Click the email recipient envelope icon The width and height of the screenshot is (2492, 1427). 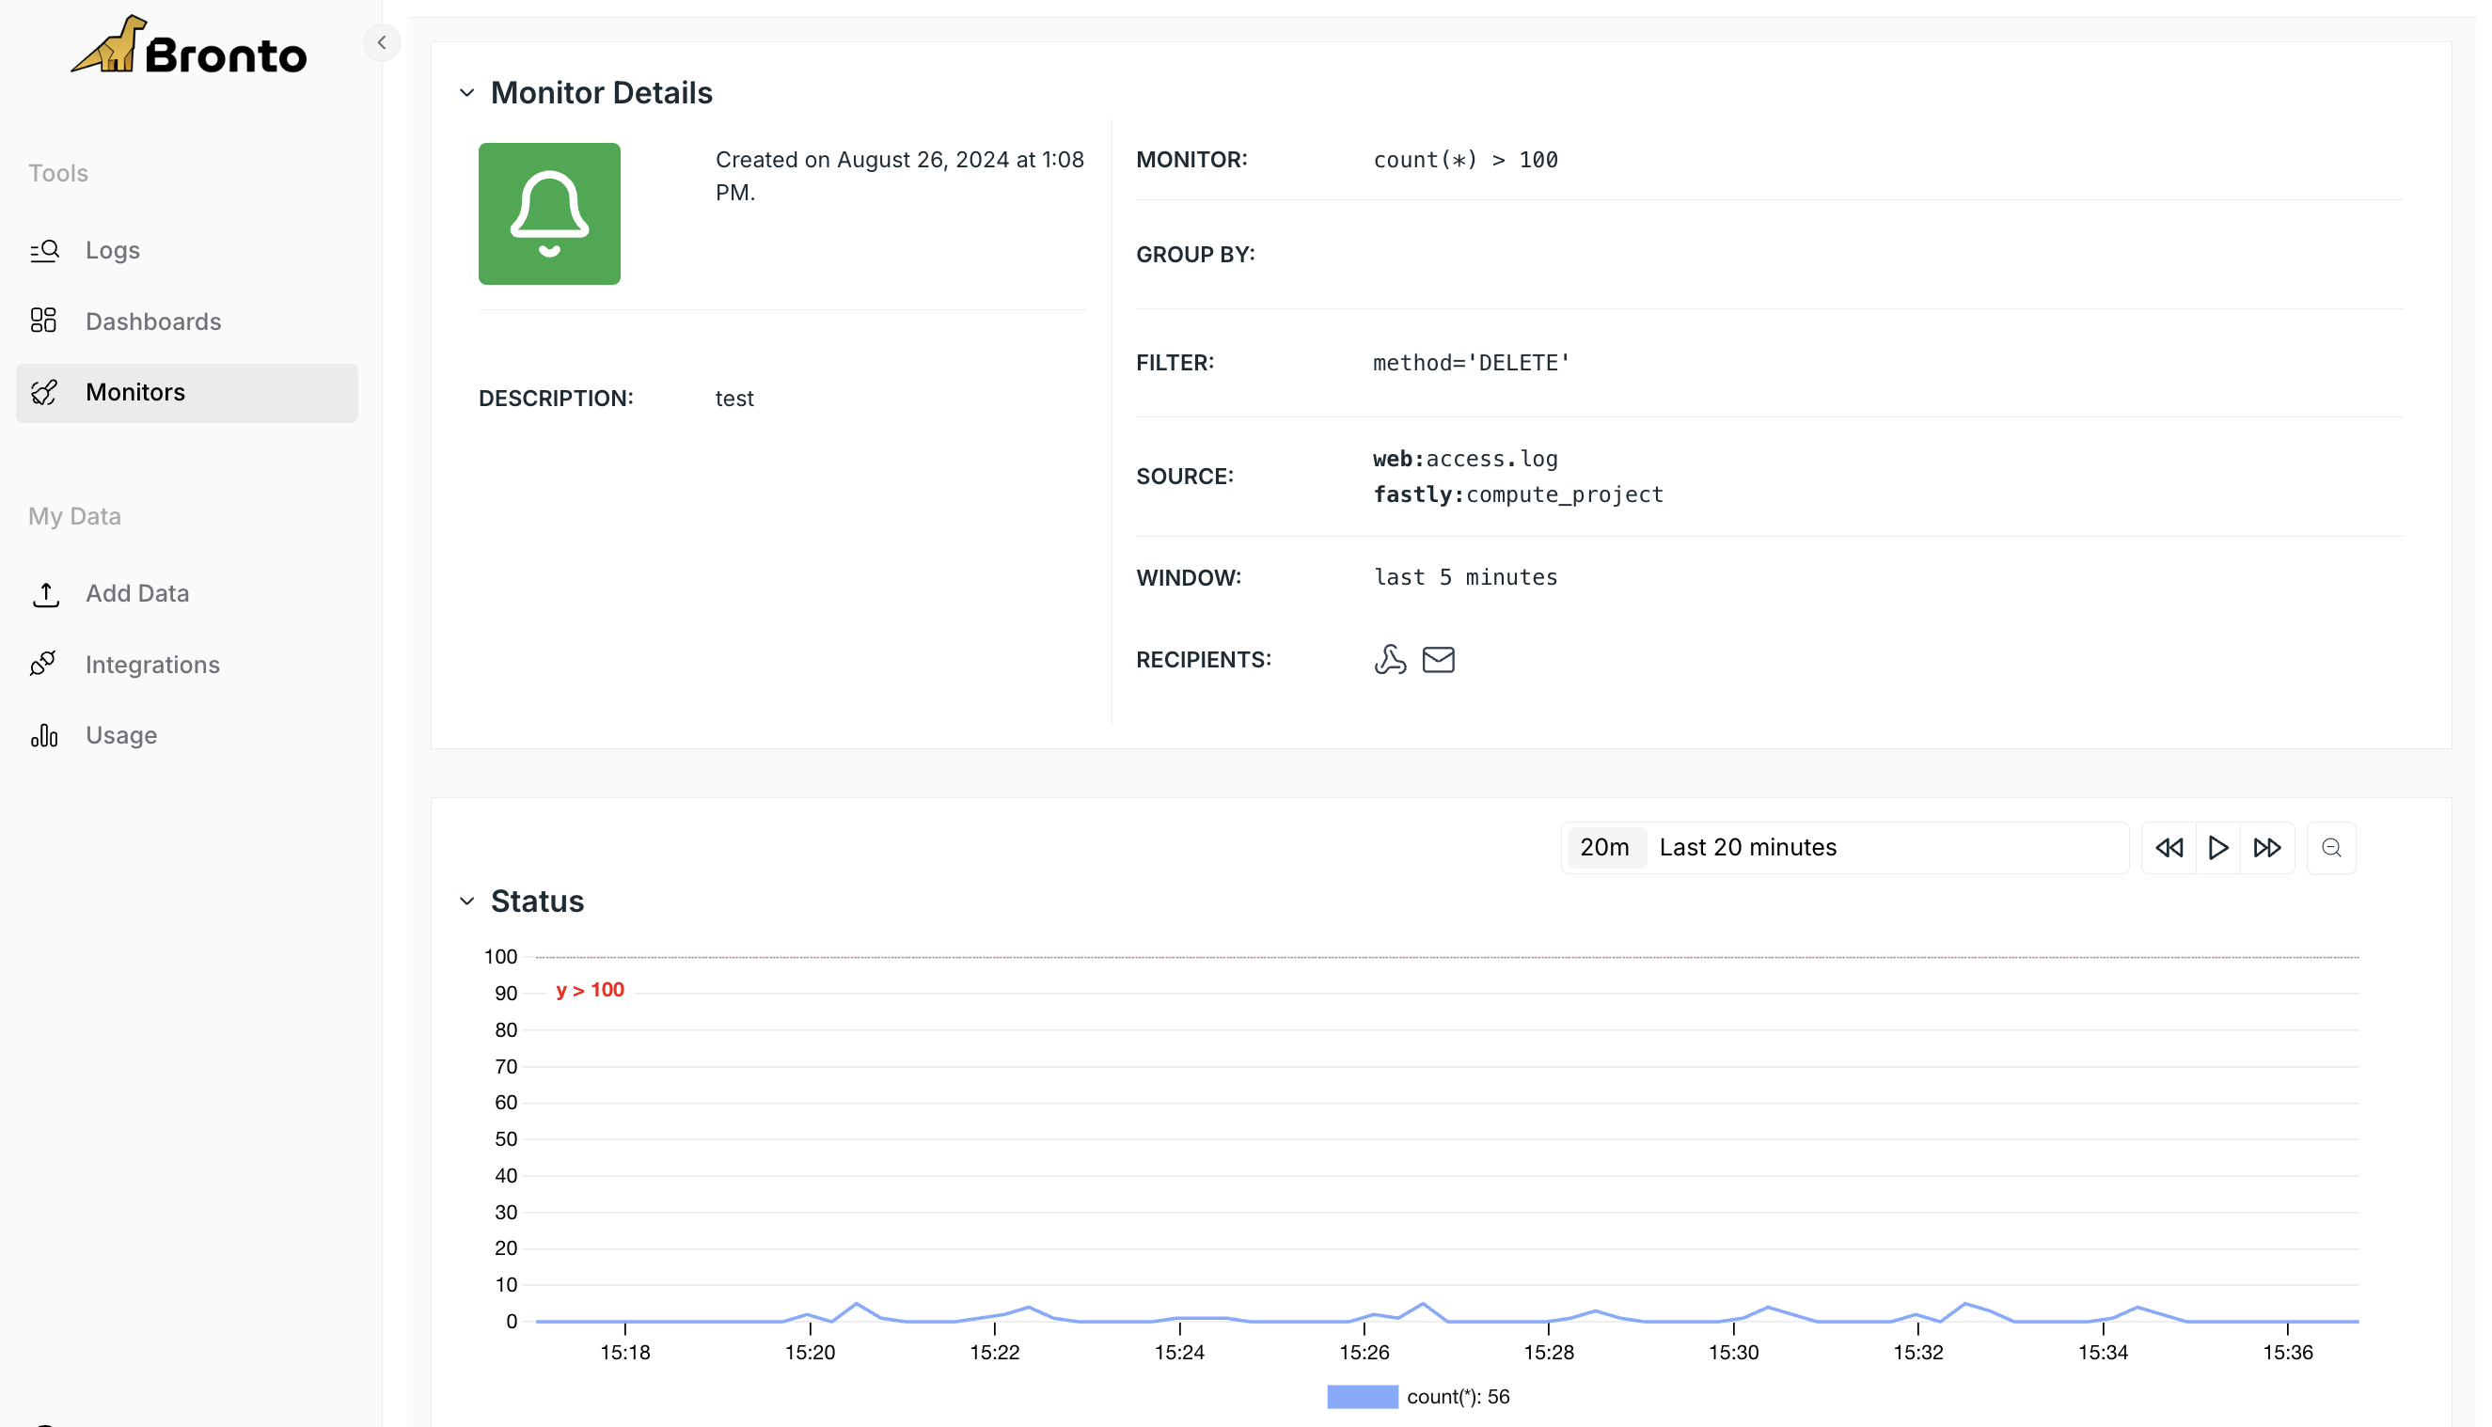point(1437,660)
